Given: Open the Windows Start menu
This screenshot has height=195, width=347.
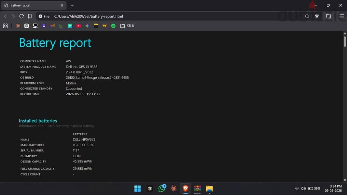Looking at the screenshot, I should pos(137,188).
